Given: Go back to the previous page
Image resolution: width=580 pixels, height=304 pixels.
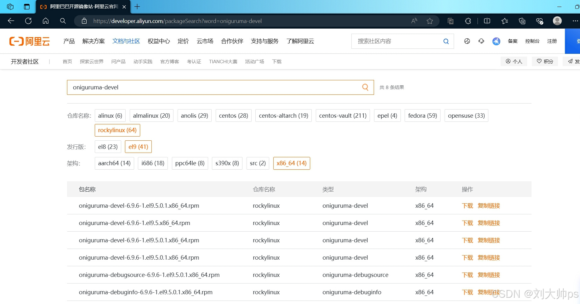Looking at the screenshot, I should coord(11,21).
